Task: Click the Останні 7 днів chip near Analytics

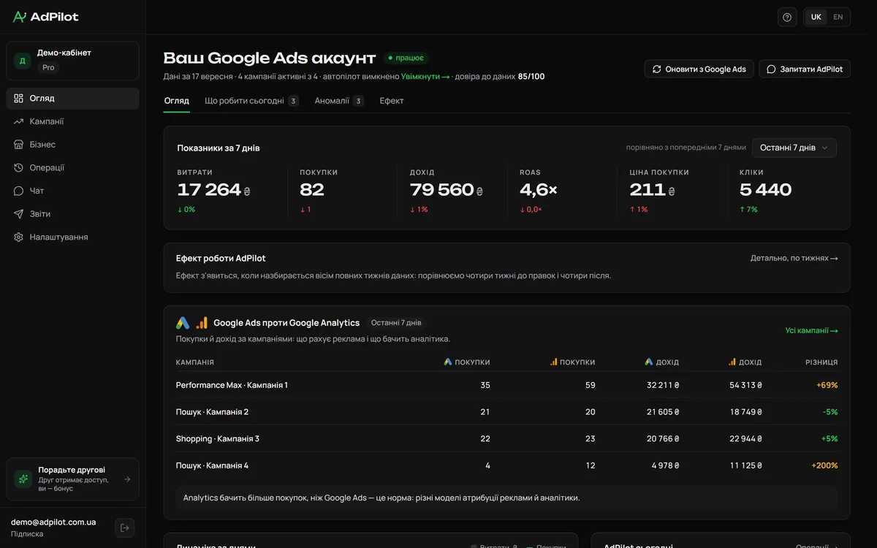Action: (396, 322)
